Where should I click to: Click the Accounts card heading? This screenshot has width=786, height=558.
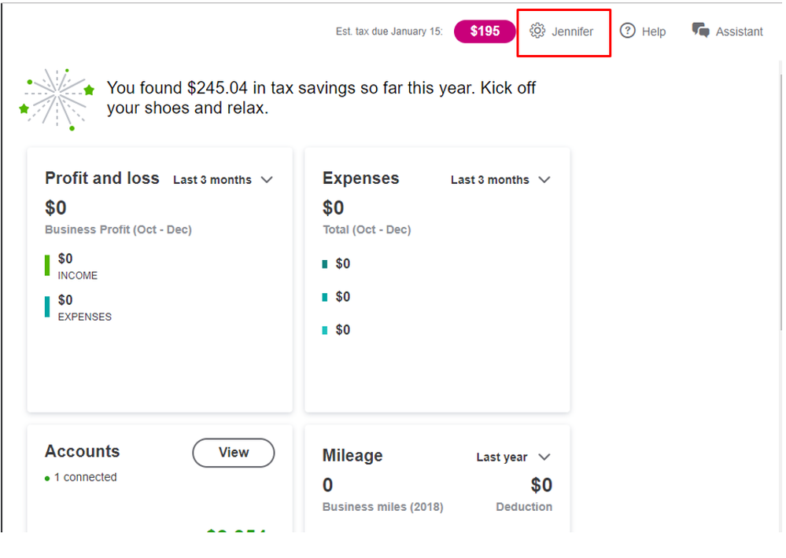[83, 451]
